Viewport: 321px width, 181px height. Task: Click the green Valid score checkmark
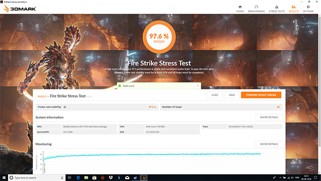pyautogui.click(x=120, y=86)
